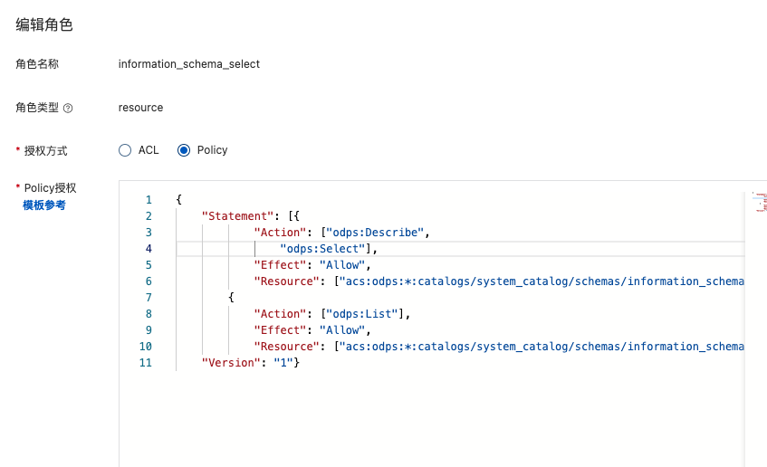
Task: Click the "Effect" key on line 9
Action: pyautogui.click(x=281, y=330)
